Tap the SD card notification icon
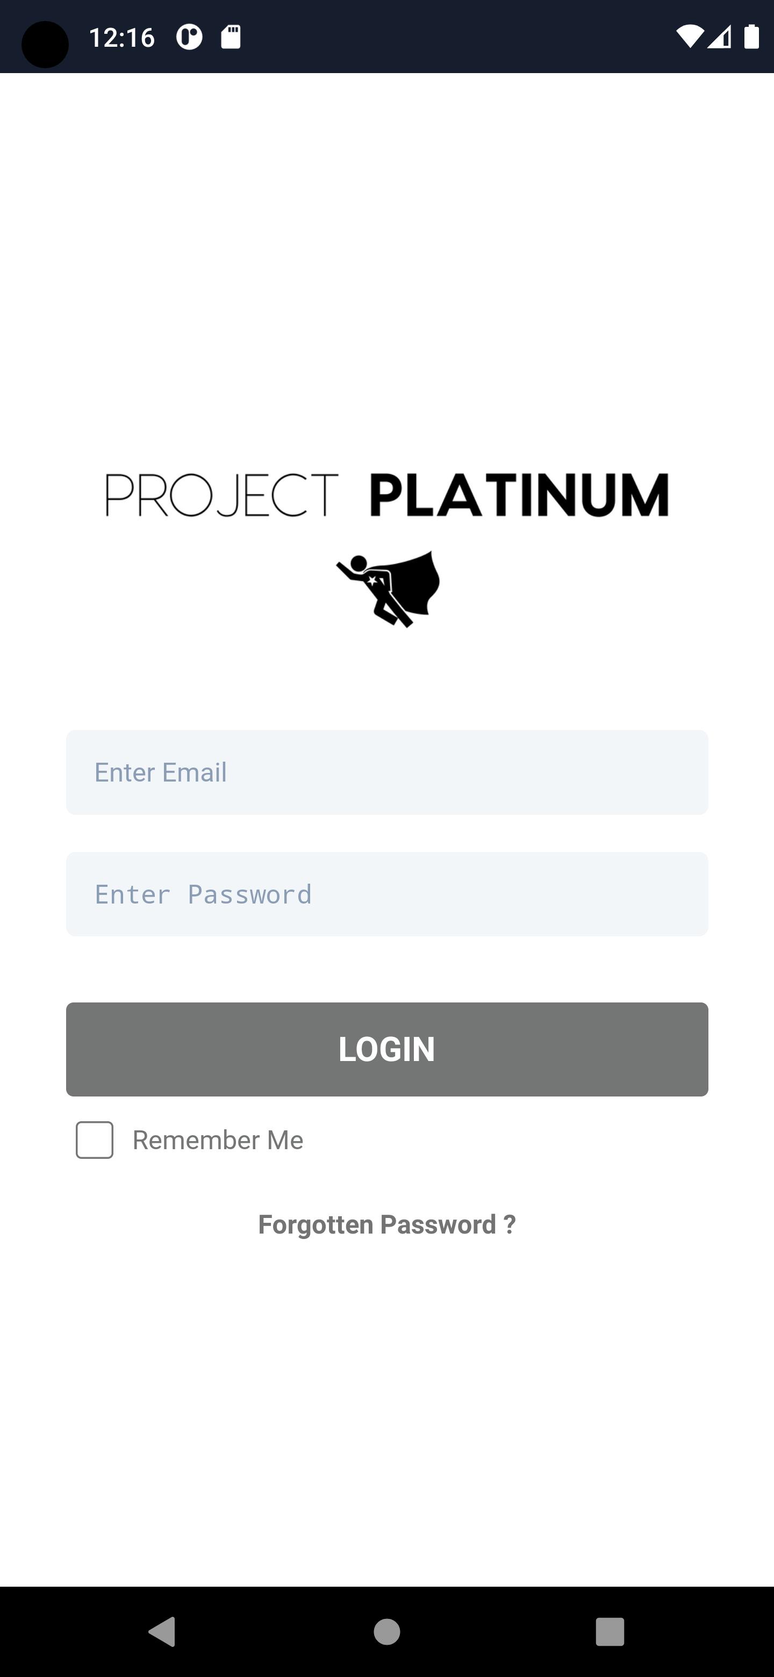 [x=231, y=37]
